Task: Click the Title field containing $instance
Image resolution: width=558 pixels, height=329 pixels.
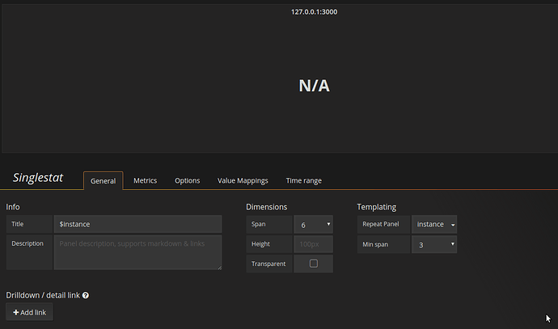Action: 137,224
